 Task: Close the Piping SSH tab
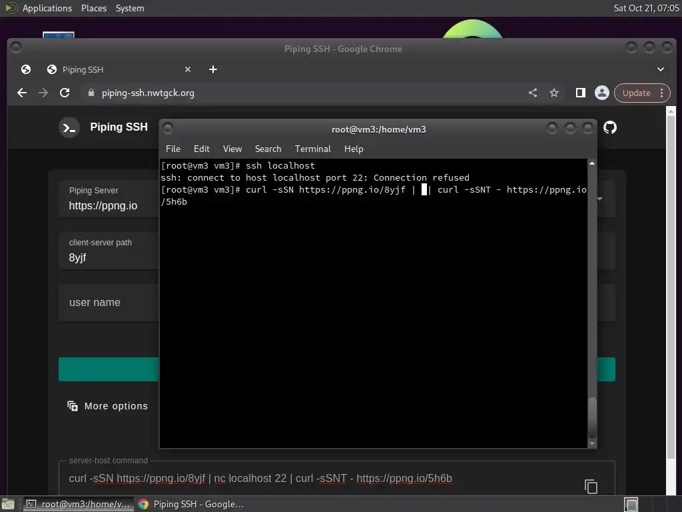[x=187, y=69]
